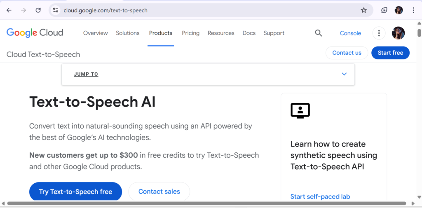Open Chrome three-dot menu
Screen dimensions: 422x208
point(413,10)
